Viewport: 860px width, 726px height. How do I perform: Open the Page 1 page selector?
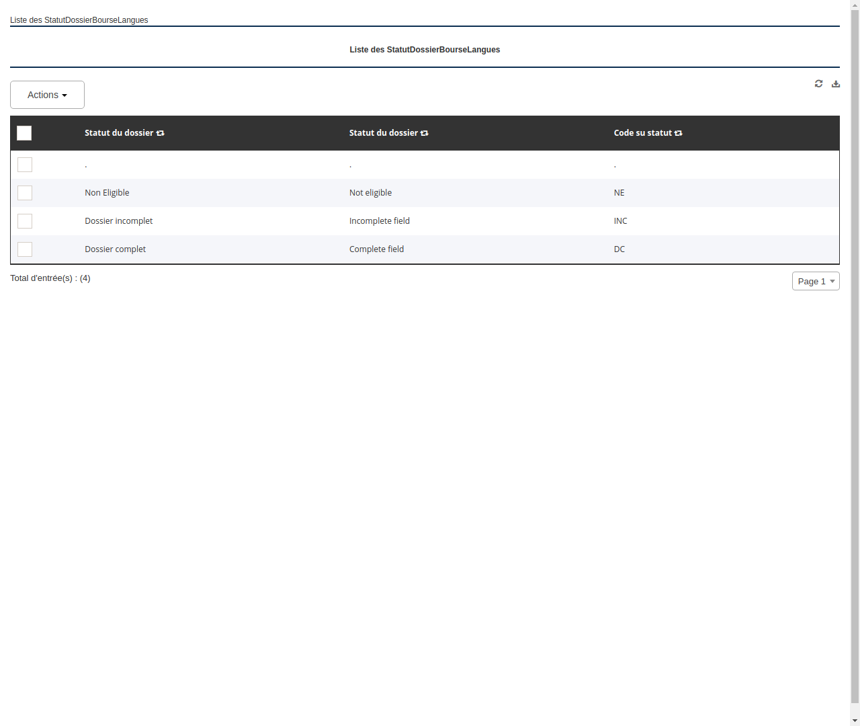tap(816, 281)
